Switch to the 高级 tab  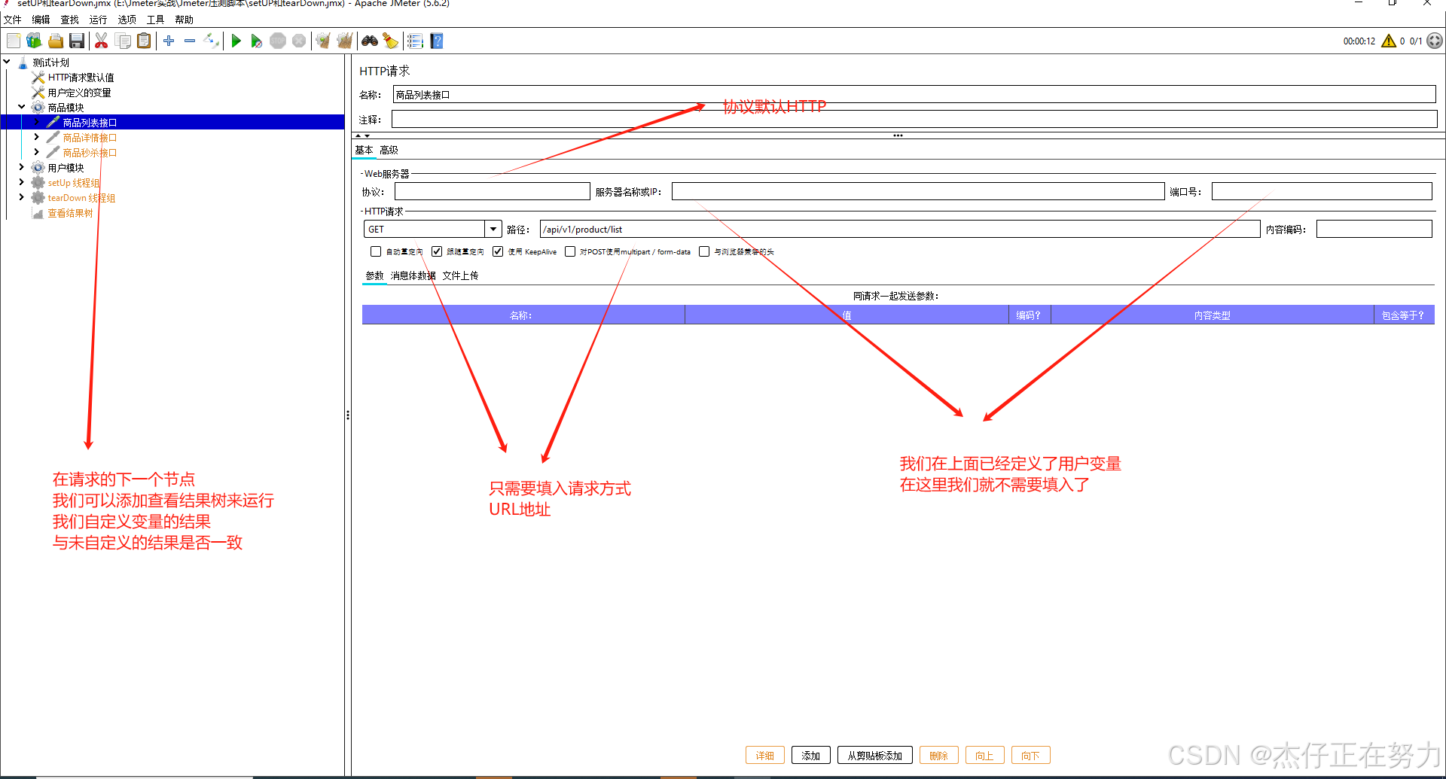[x=389, y=150]
